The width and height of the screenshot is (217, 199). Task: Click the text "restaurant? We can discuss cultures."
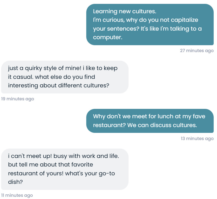(145, 125)
